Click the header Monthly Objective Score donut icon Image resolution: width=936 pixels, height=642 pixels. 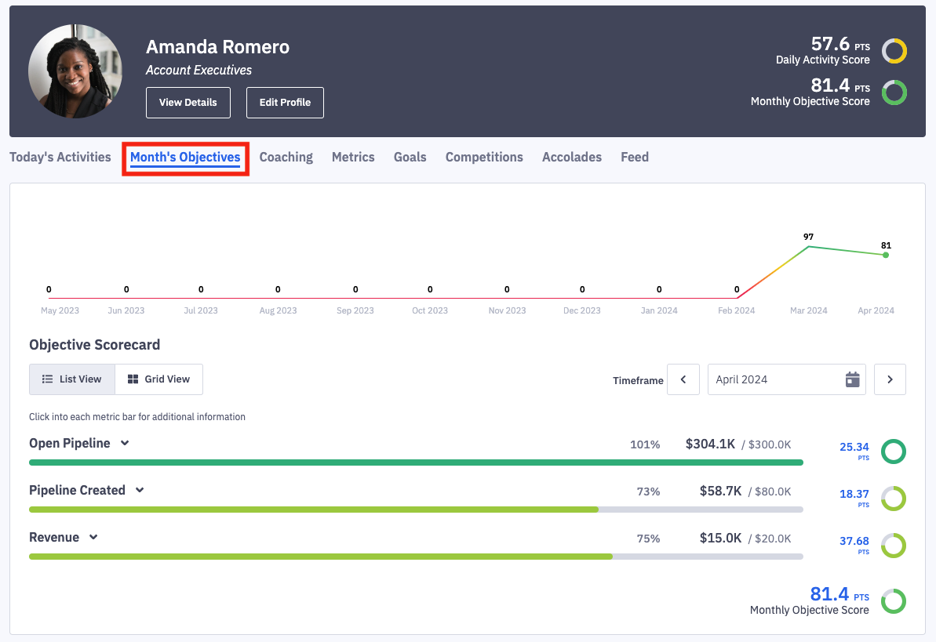[x=894, y=93]
